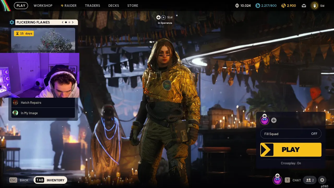Click the coin currency icon beside 10,024
Image resolution: width=334 pixels, height=188 pixels.
point(237,5)
